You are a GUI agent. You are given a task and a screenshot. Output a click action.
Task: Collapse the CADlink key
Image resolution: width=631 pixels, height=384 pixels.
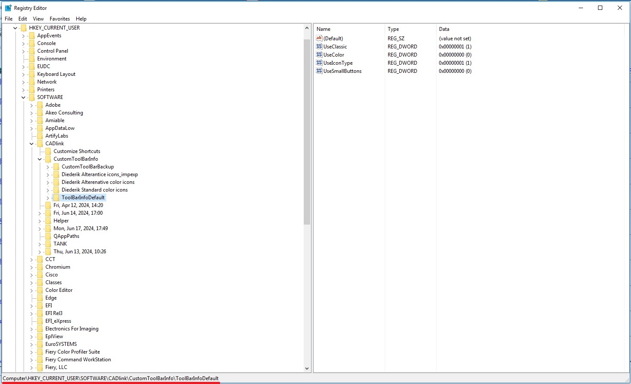tap(32, 144)
